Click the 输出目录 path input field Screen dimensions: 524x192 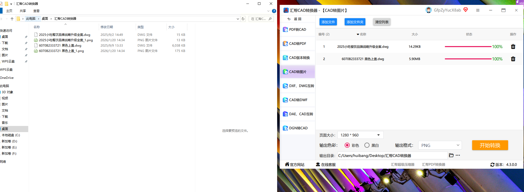tap(392, 156)
